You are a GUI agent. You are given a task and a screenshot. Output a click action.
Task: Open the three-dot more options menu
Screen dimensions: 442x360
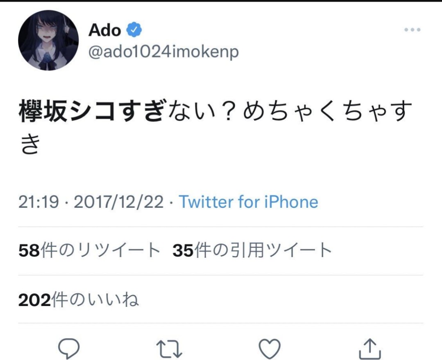[x=412, y=30]
